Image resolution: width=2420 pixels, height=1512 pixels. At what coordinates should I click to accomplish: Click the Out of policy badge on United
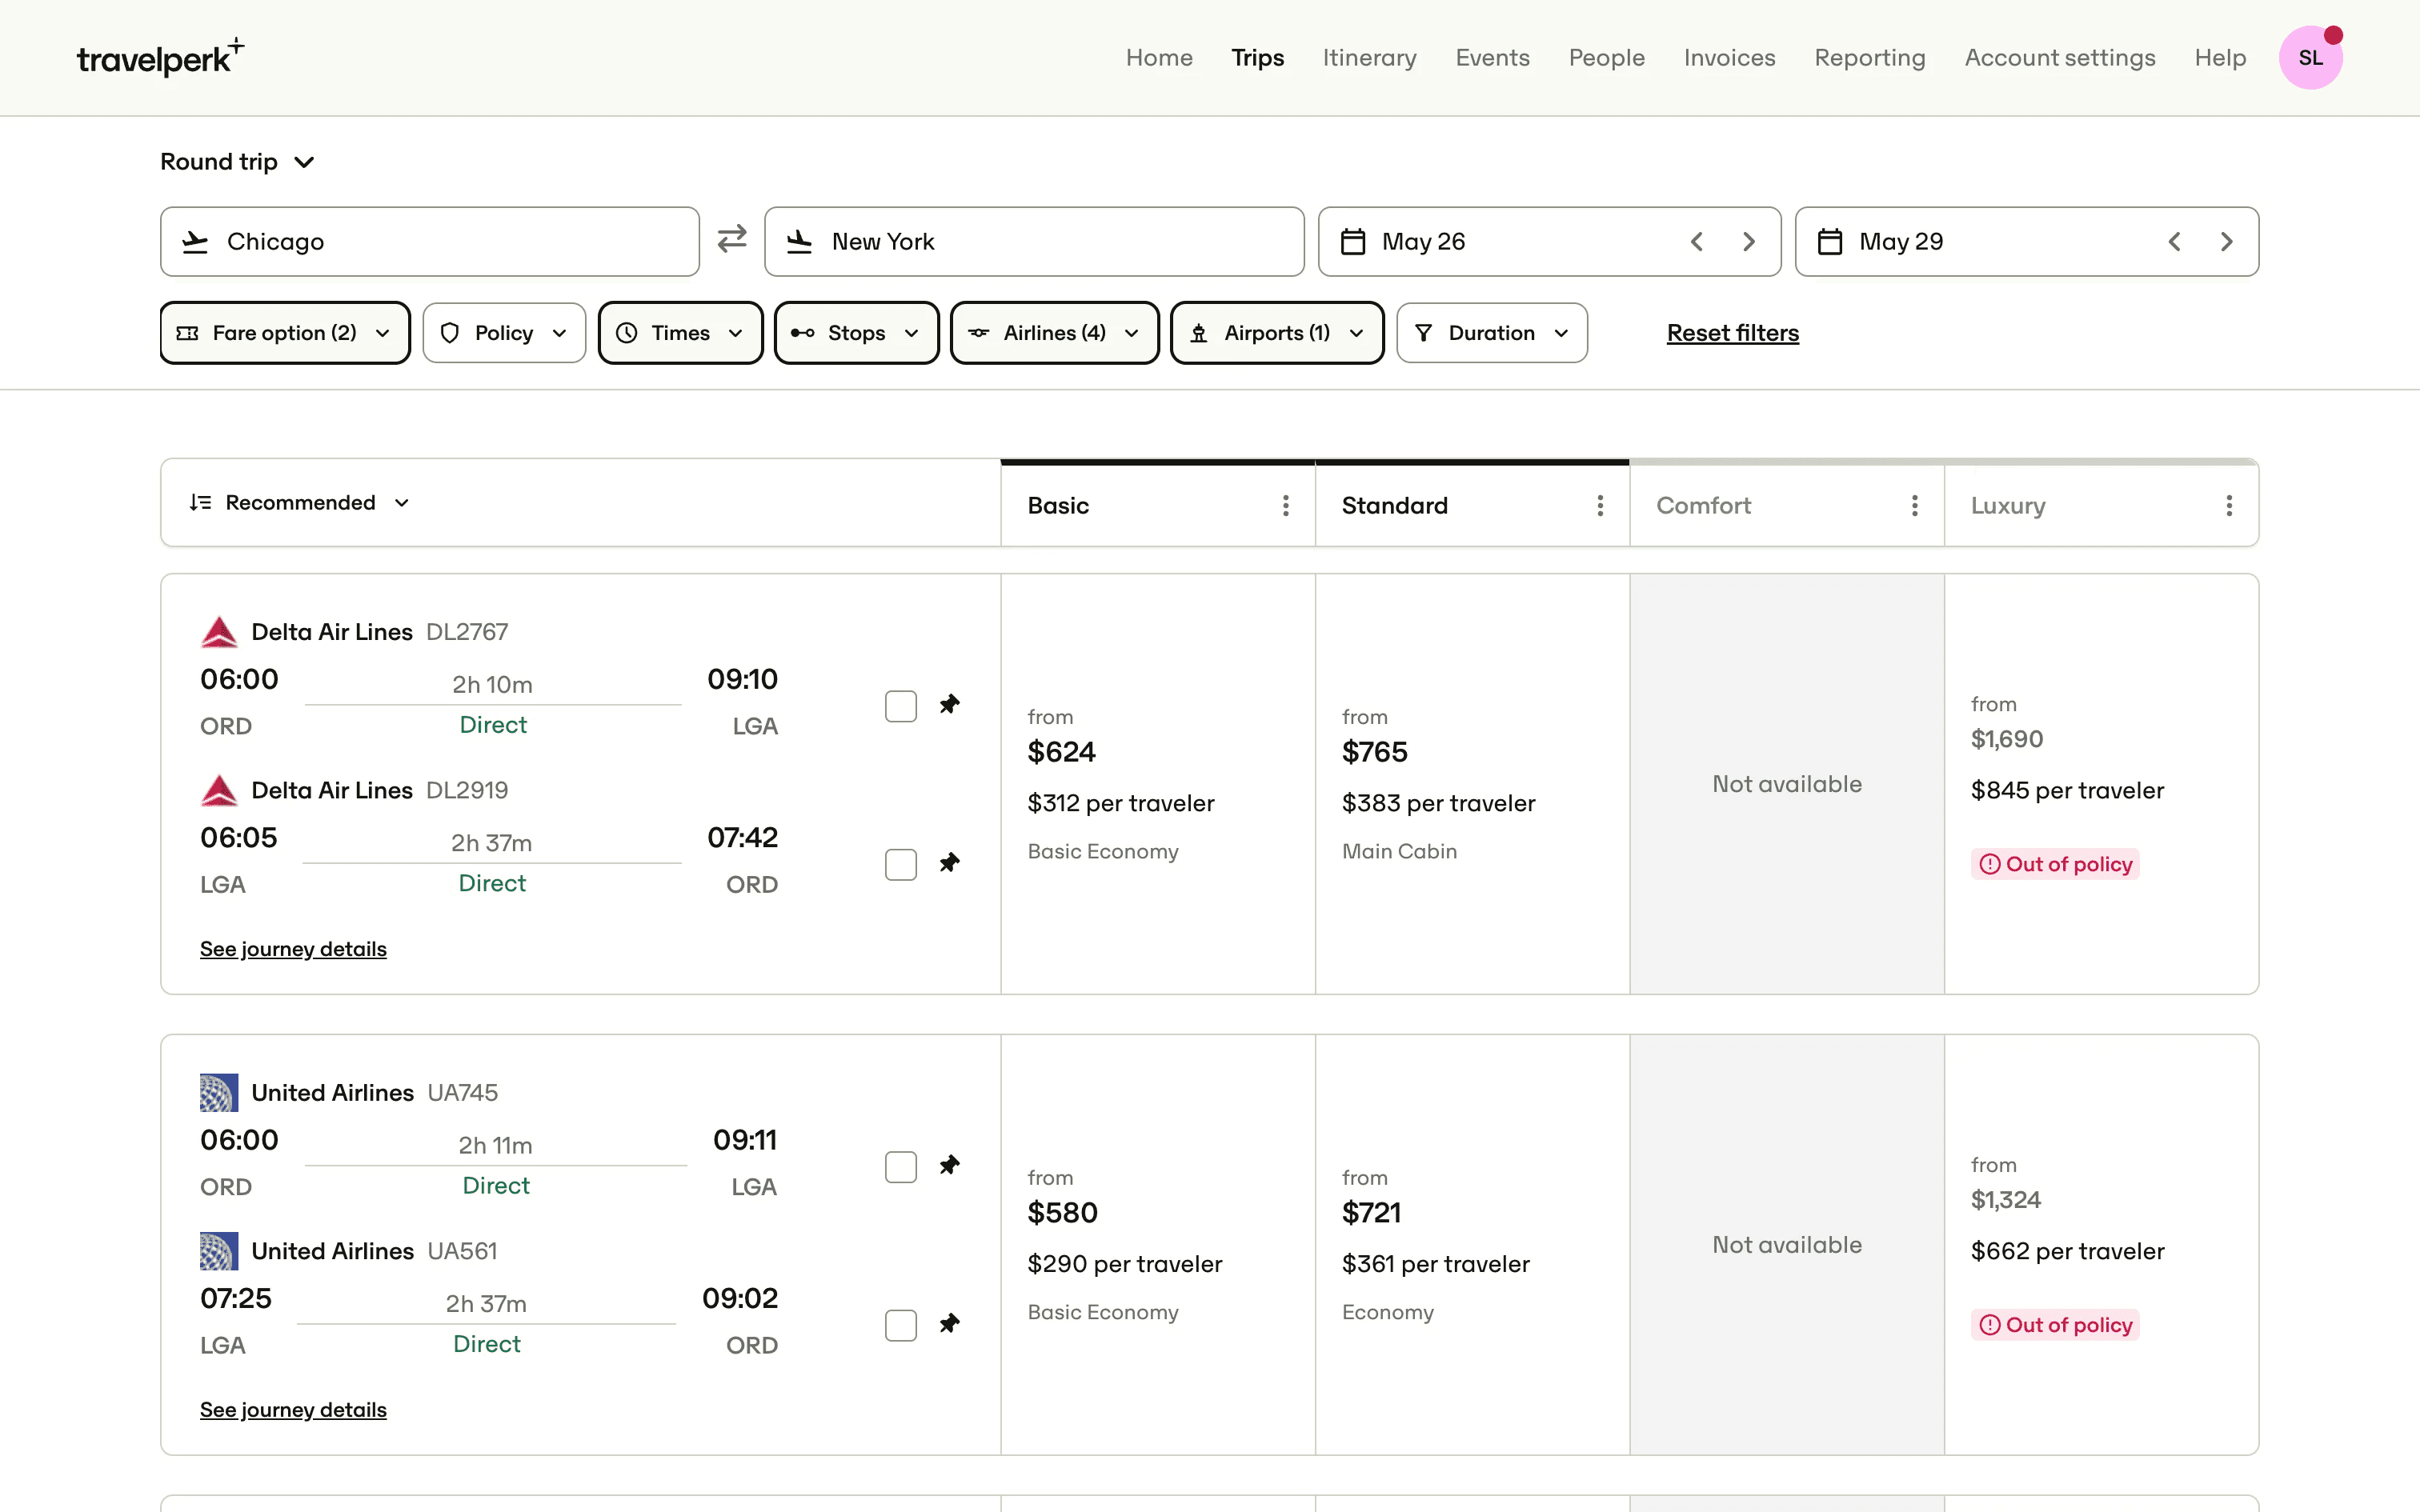pos(2055,1325)
